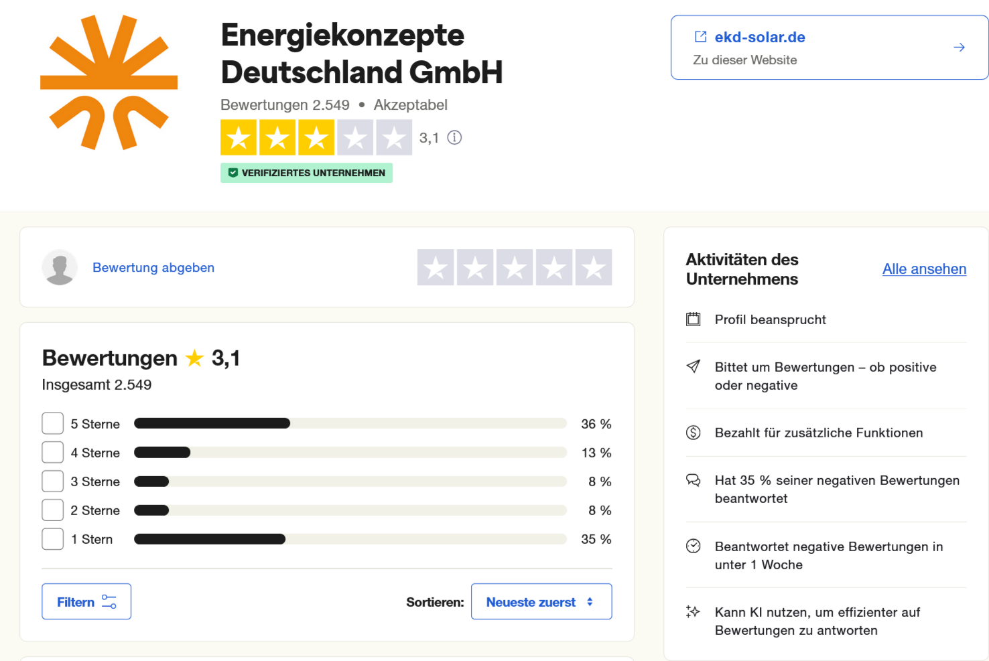Click the 2 Sterne rating bar
Screen dimensions: 989x661
pos(350,510)
